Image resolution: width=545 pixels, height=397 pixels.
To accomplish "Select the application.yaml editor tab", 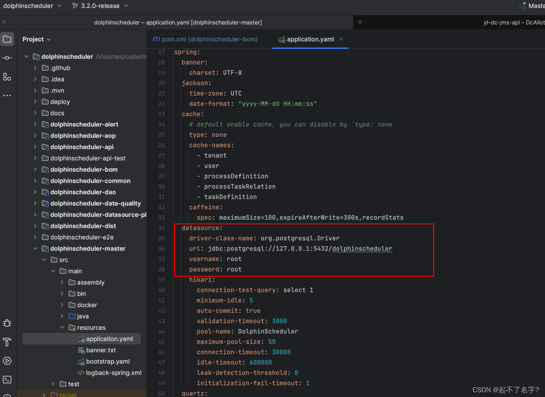I will [x=310, y=39].
